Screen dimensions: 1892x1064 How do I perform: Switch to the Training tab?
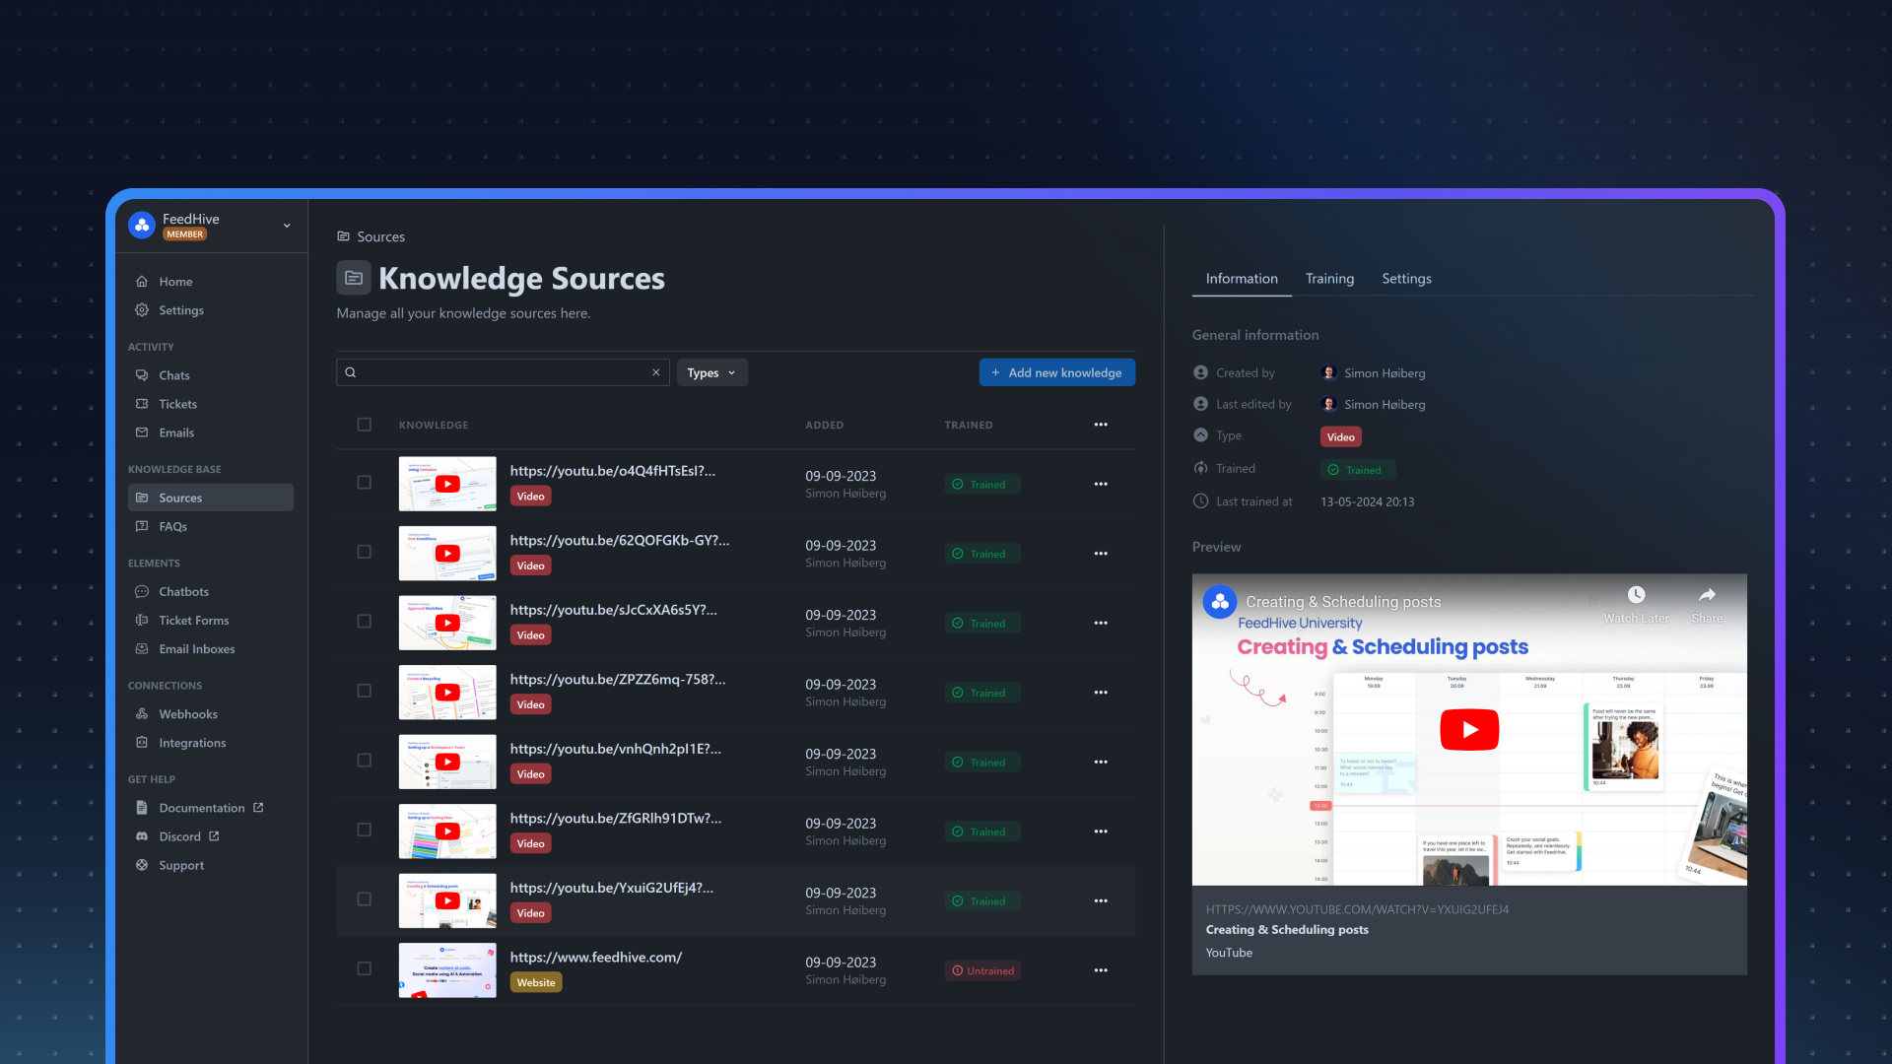click(x=1329, y=279)
